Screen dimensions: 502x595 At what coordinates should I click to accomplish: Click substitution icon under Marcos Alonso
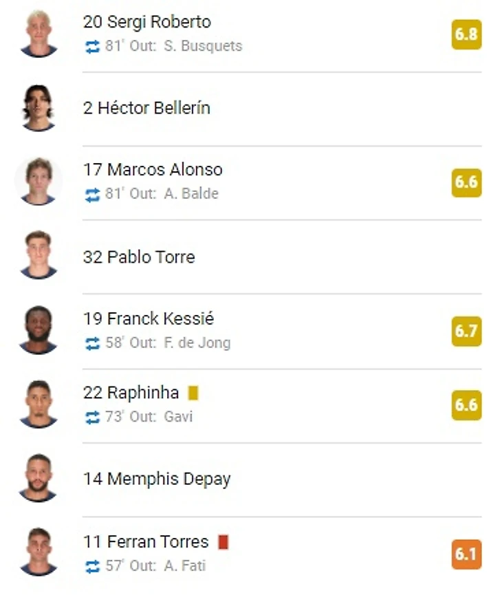(92, 195)
